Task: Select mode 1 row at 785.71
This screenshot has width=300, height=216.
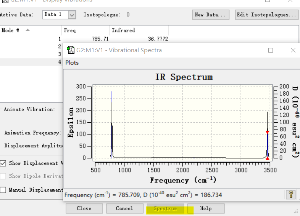Action: point(84,39)
